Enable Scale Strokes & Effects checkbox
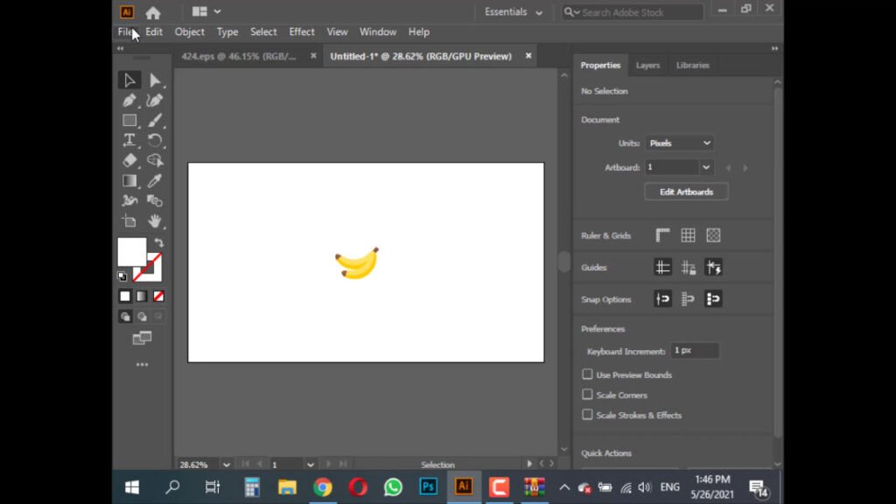Screen dimensions: 896x504 pyautogui.click(x=587, y=415)
